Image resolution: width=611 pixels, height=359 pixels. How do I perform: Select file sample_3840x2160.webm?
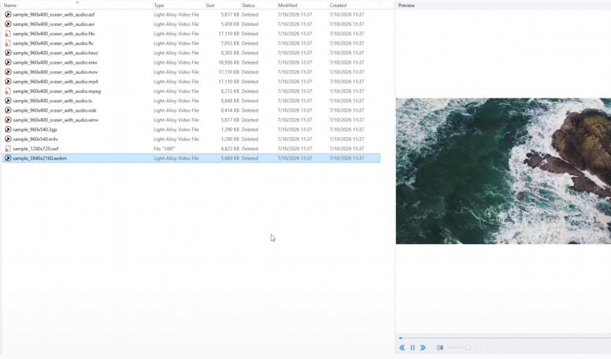[x=39, y=158]
